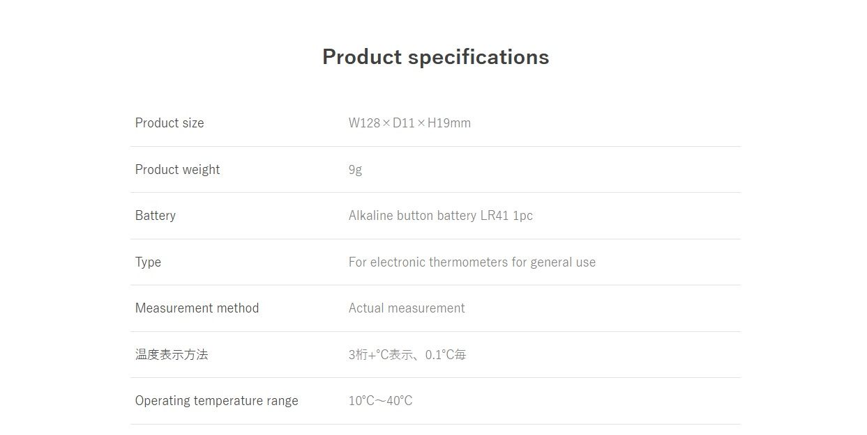Click the Actual measurement value
The height and width of the screenshot is (435, 867).
(407, 308)
